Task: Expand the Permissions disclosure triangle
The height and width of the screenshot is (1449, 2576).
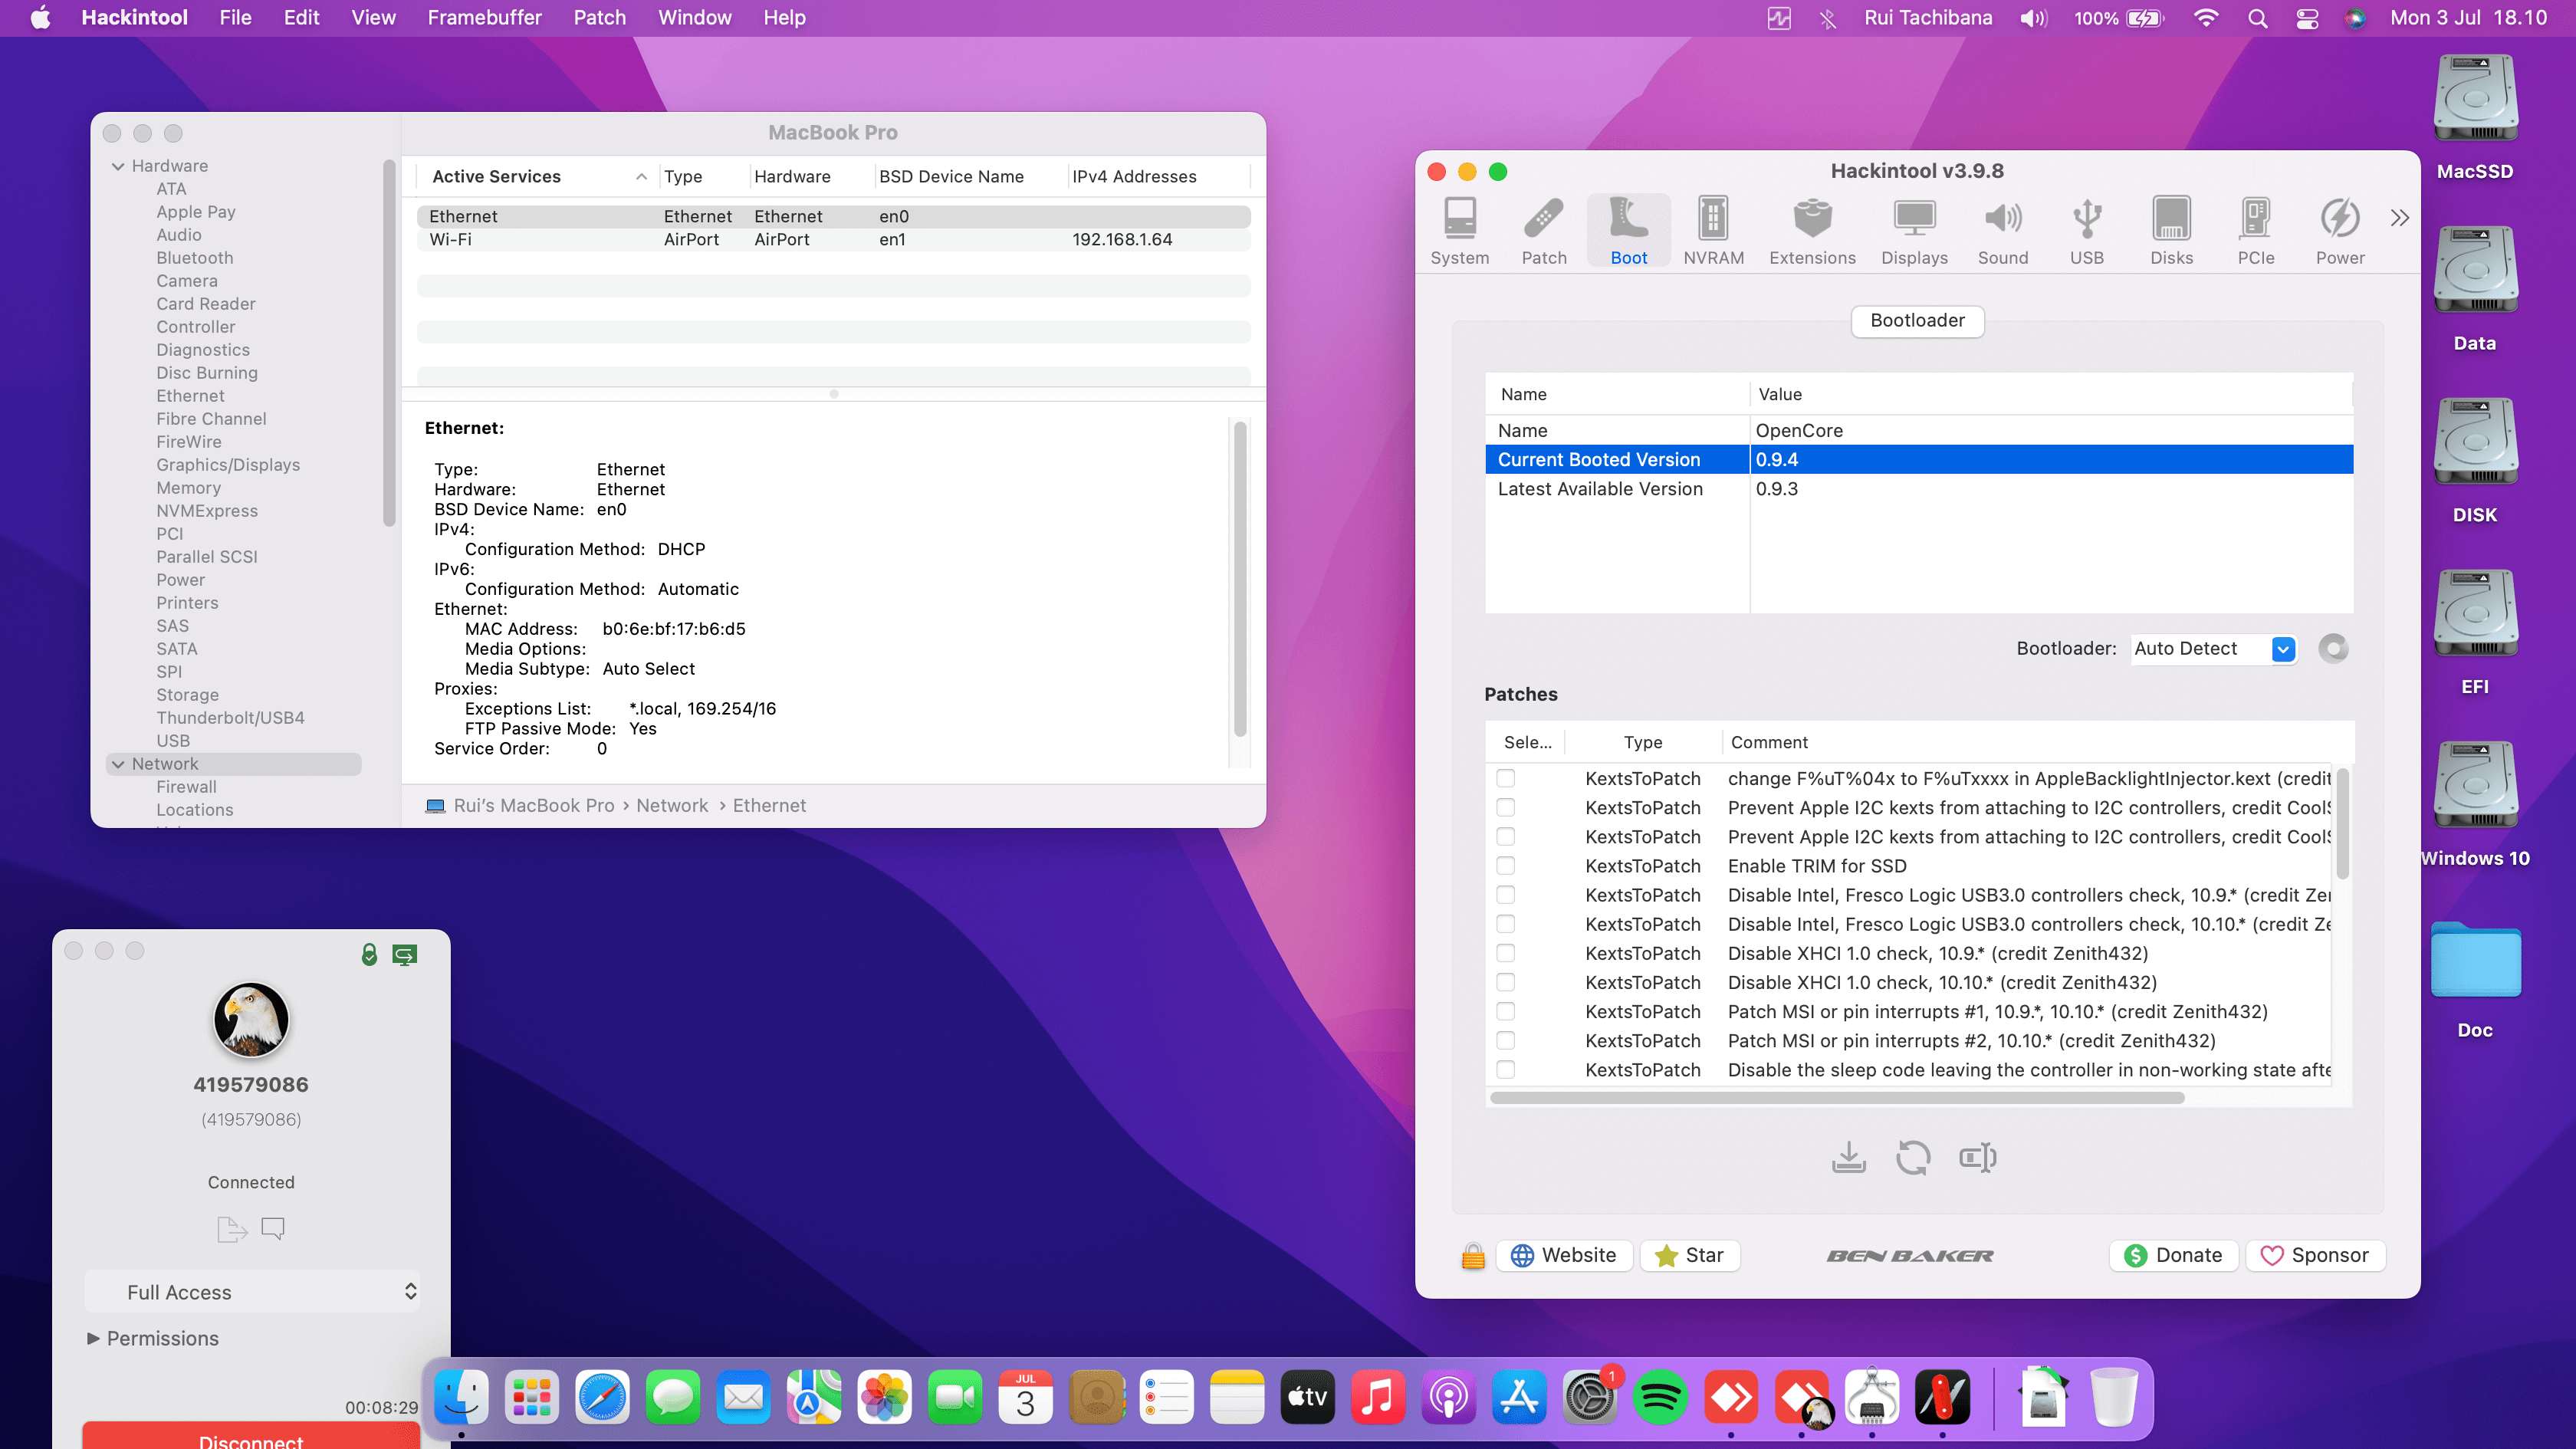Action: point(93,1338)
